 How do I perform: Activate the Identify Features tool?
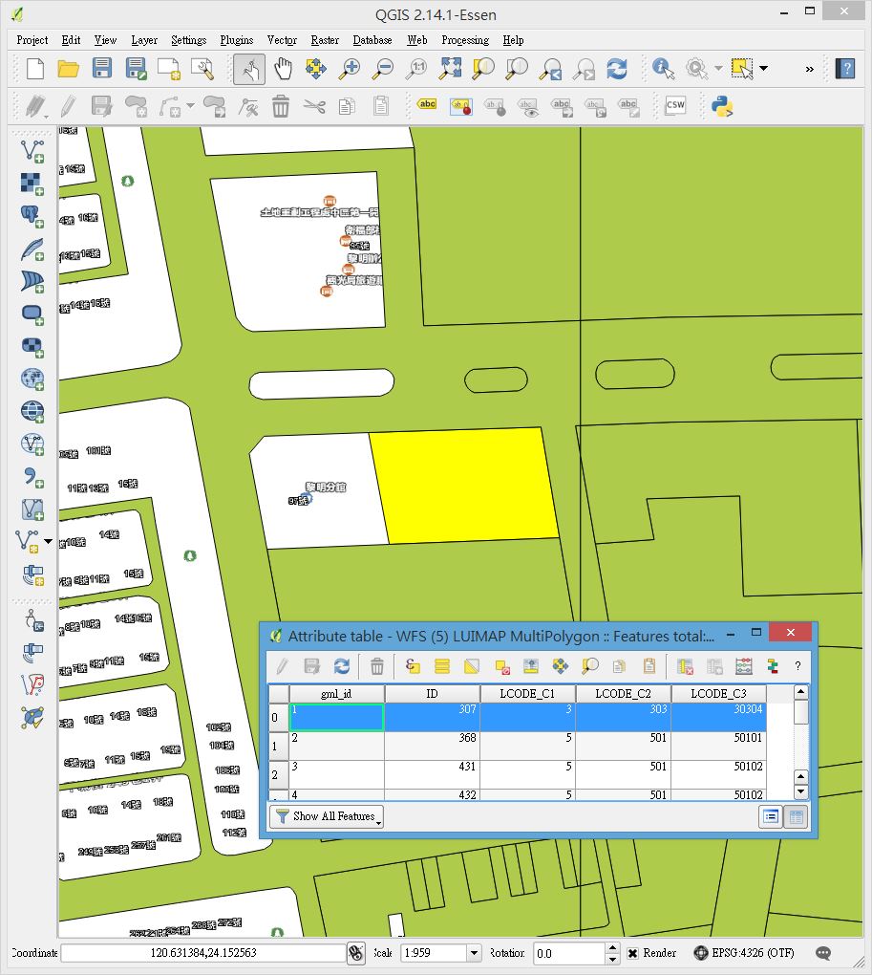pos(664,69)
